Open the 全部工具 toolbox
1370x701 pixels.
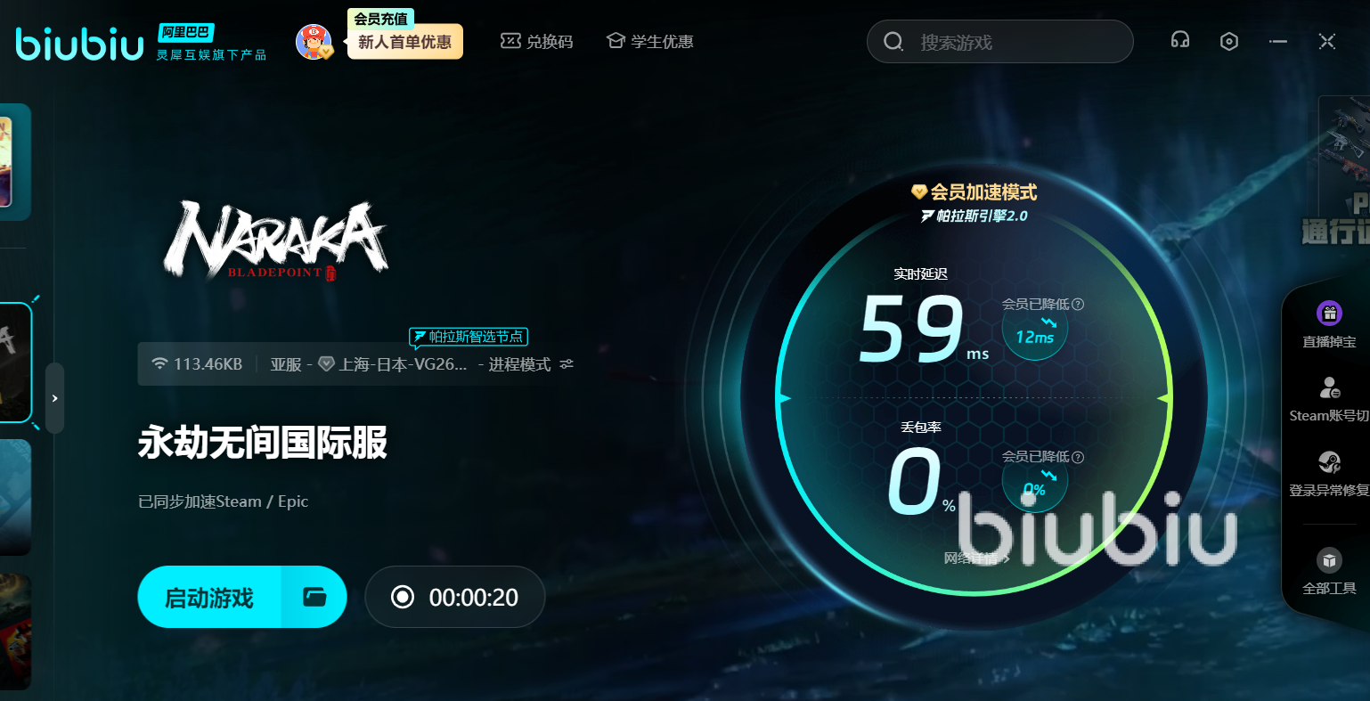[1329, 571]
